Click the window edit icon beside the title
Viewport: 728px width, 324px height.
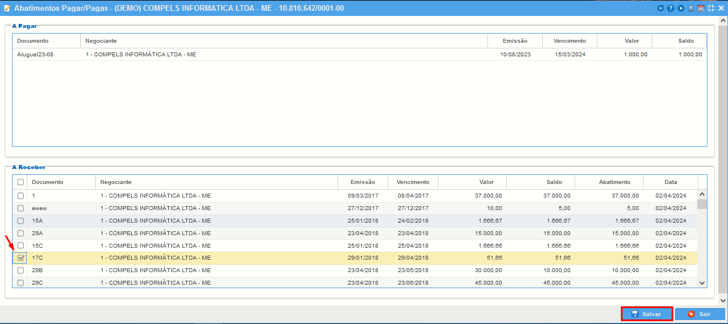7,9
